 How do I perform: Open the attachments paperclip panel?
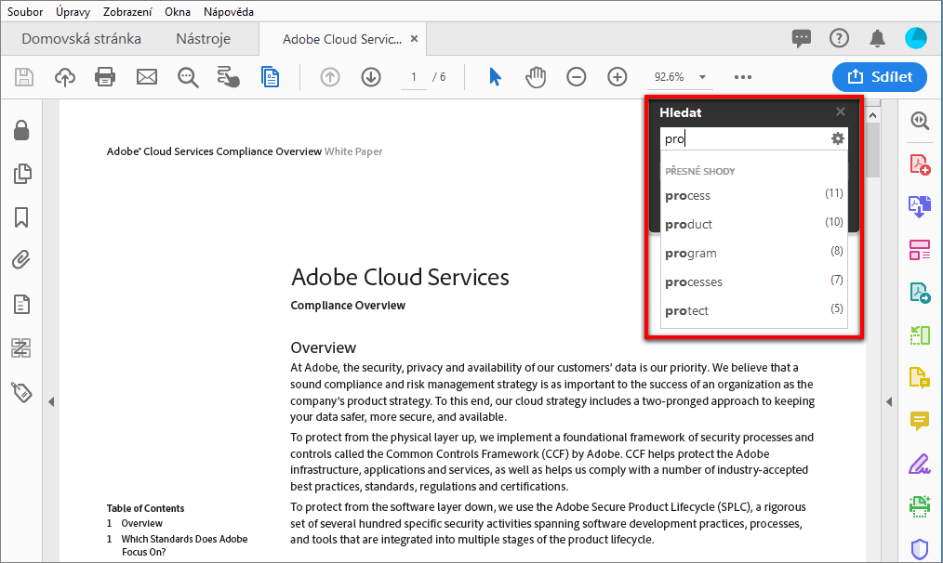[21, 260]
